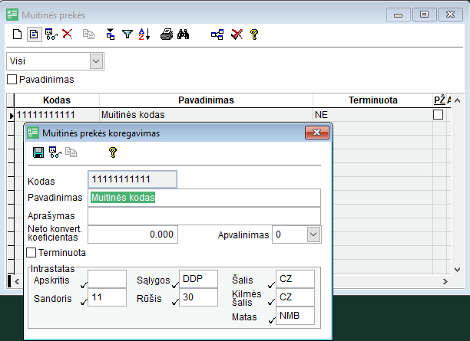This screenshot has width=470, height=341.
Task: Open the Apvalinimas dropdown
Action: click(x=313, y=234)
